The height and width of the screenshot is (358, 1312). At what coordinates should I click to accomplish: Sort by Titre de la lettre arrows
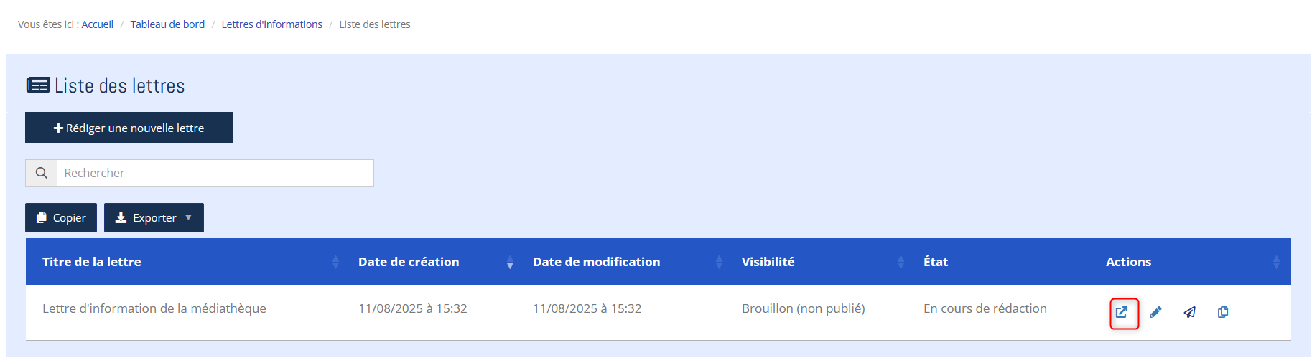335,262
